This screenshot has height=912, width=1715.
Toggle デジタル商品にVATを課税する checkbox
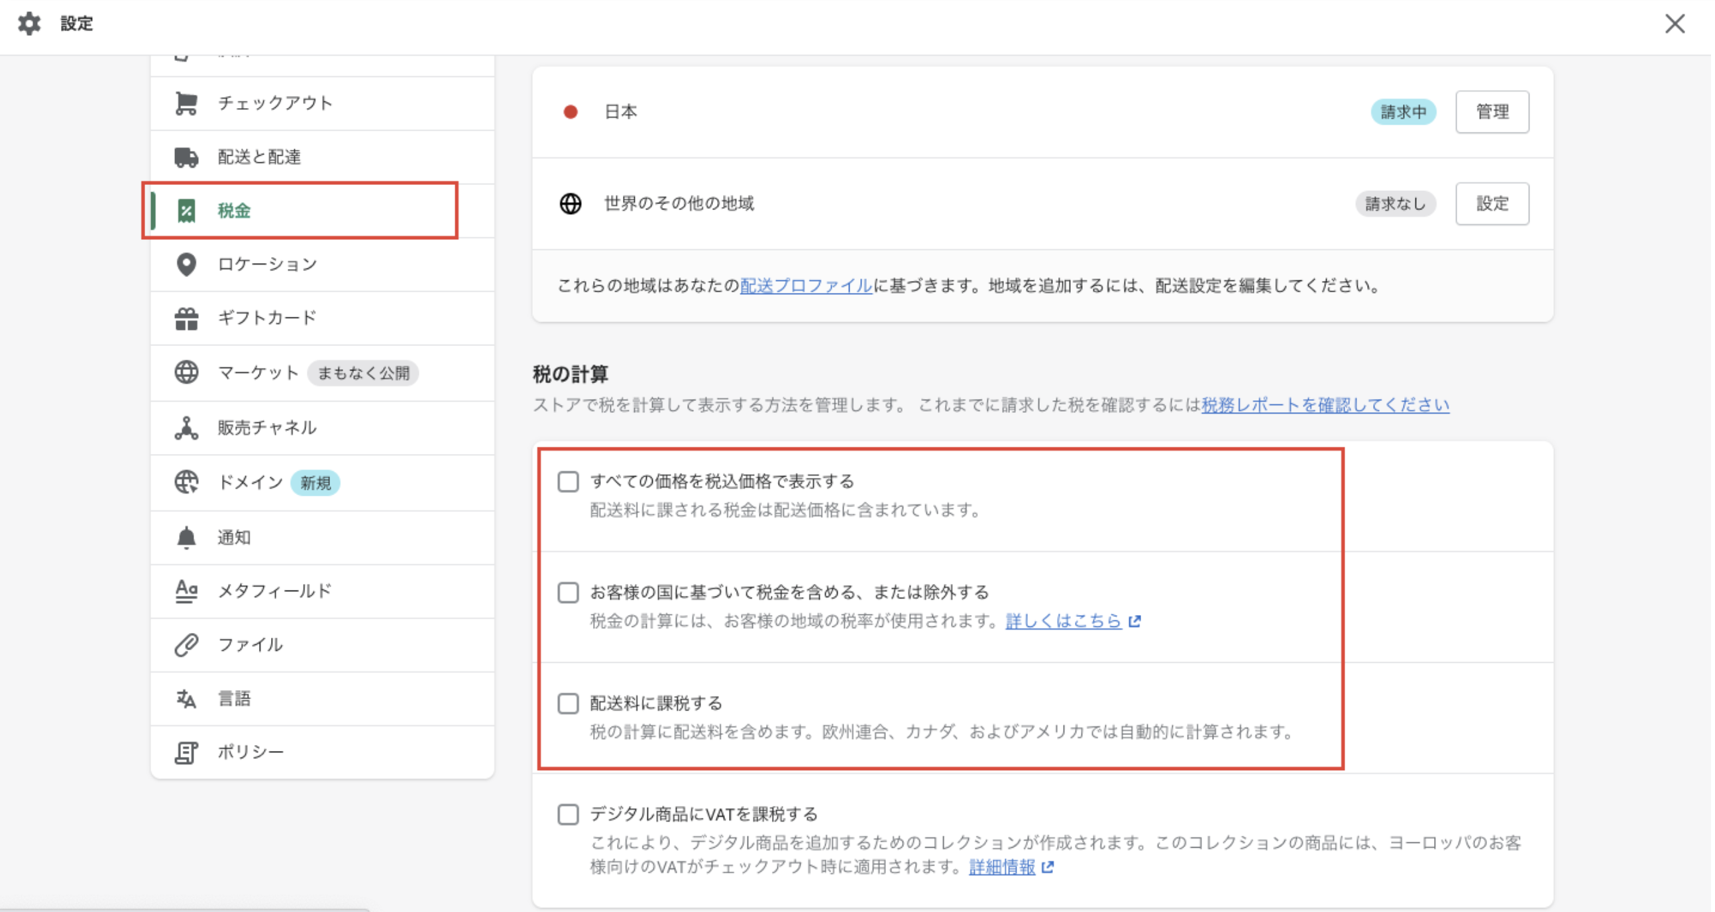tap(568, 814)
